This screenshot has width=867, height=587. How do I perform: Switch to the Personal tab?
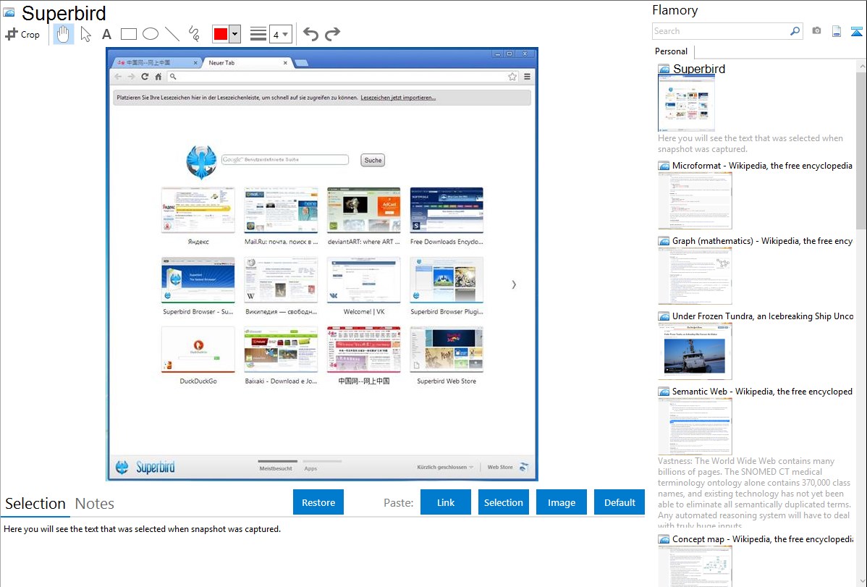click(x=671, y=51)
